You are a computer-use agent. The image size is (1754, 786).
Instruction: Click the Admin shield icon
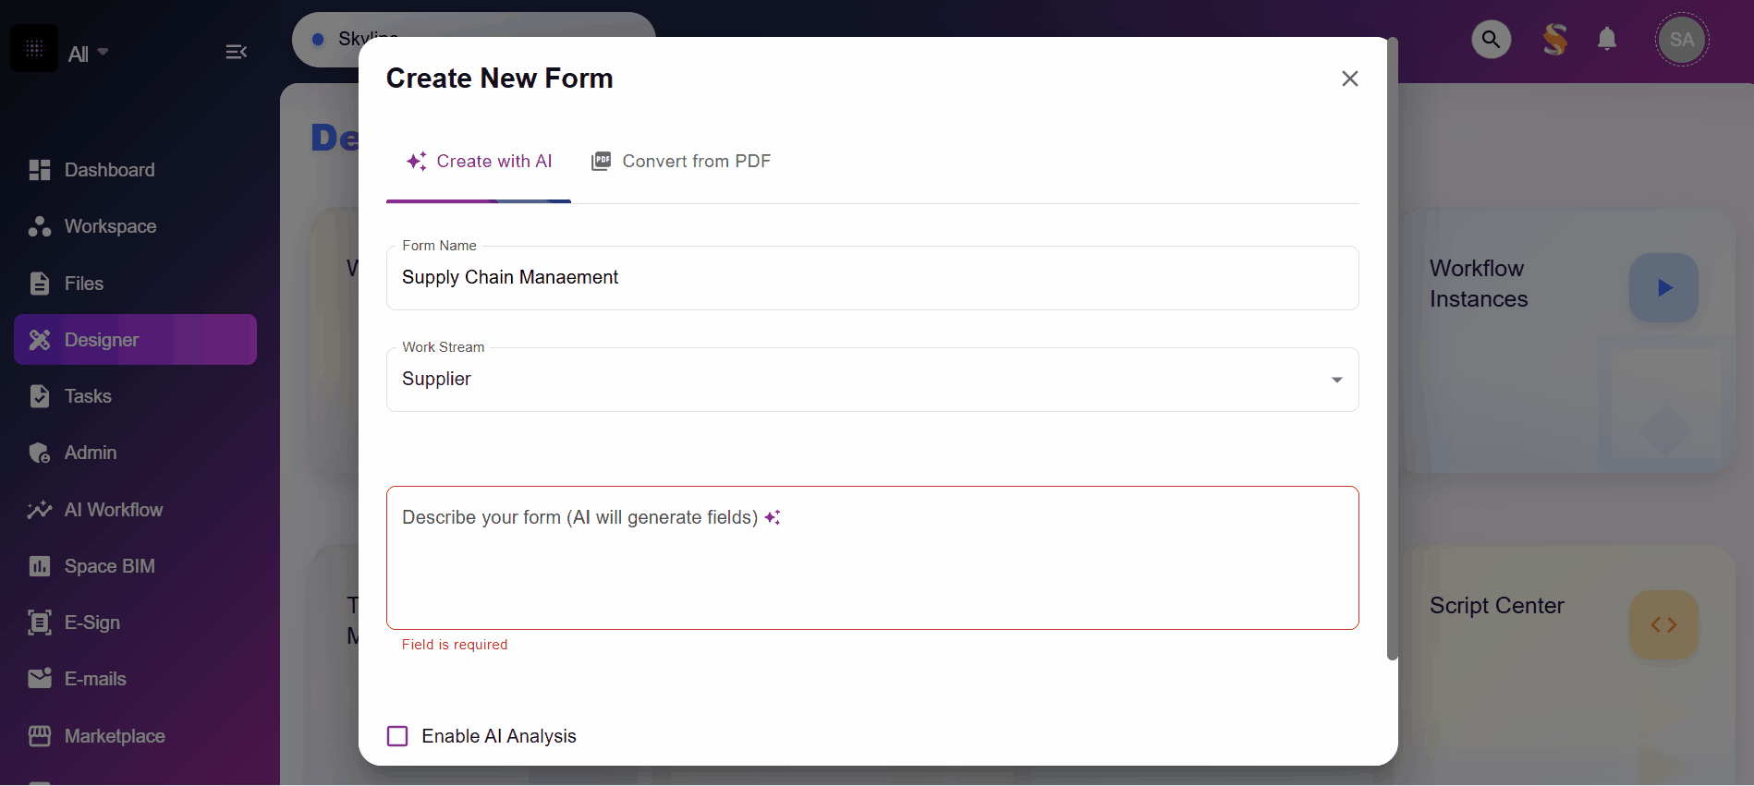coord(40,453)
